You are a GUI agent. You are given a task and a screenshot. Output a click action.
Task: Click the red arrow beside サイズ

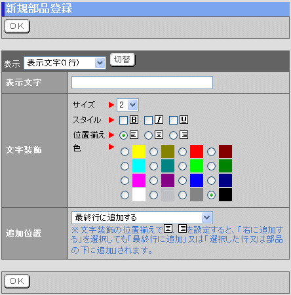[111, 105]
